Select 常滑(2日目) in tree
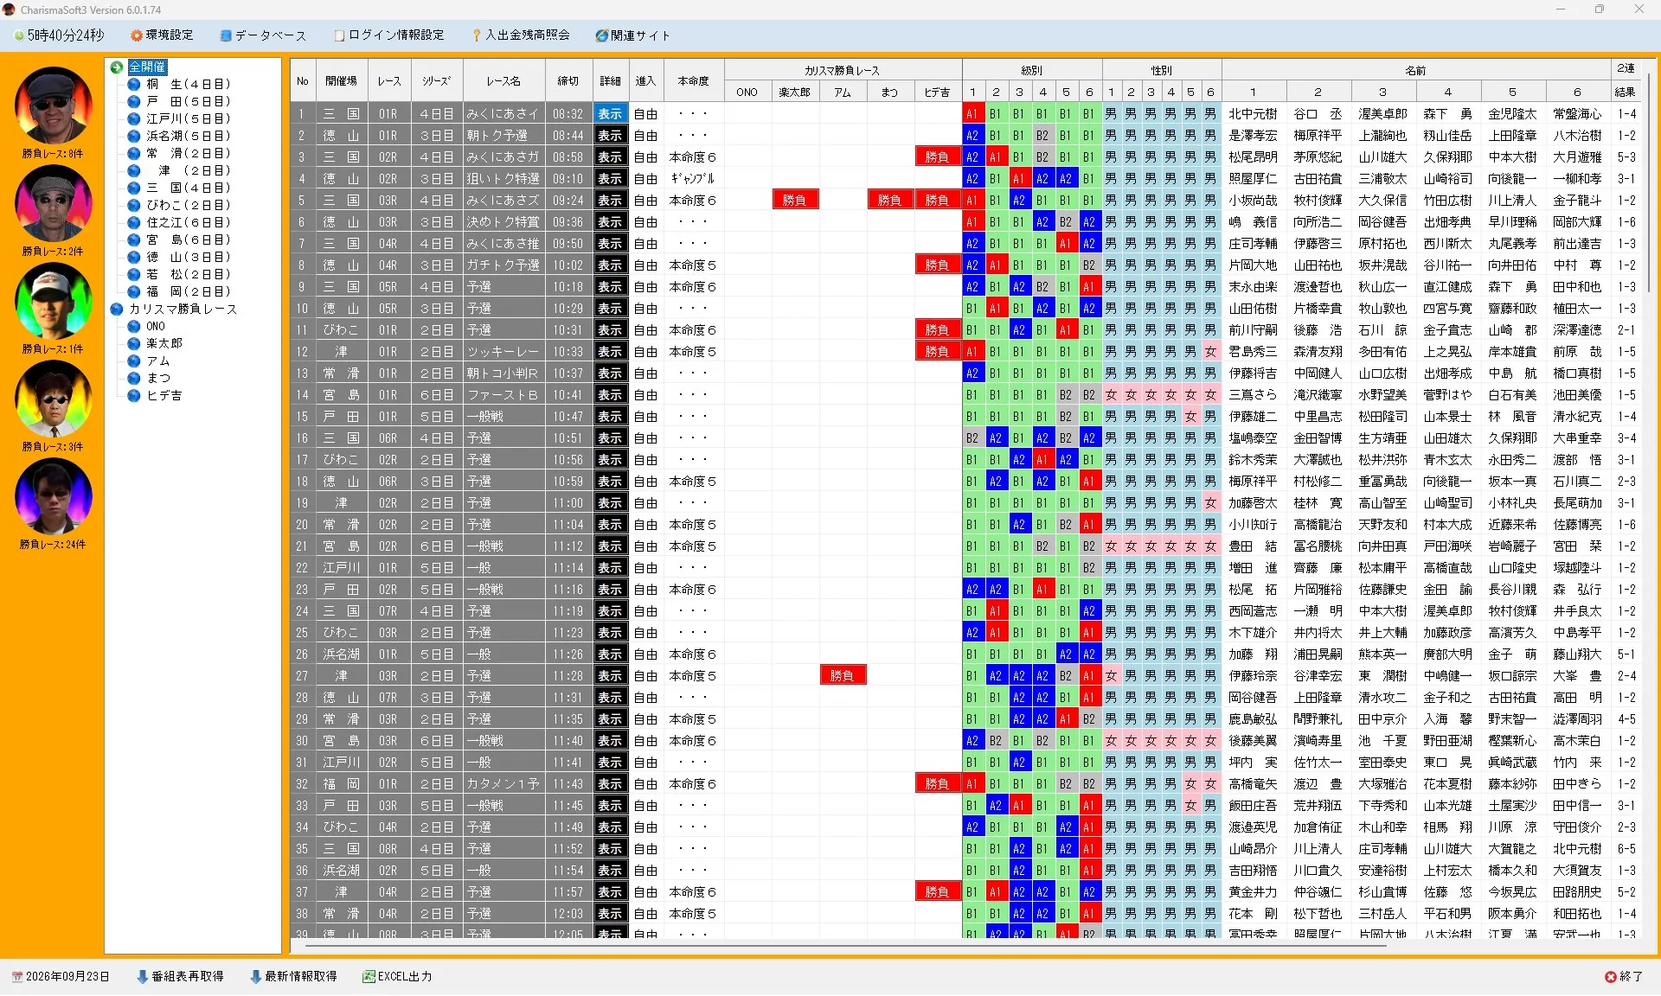 188,153
